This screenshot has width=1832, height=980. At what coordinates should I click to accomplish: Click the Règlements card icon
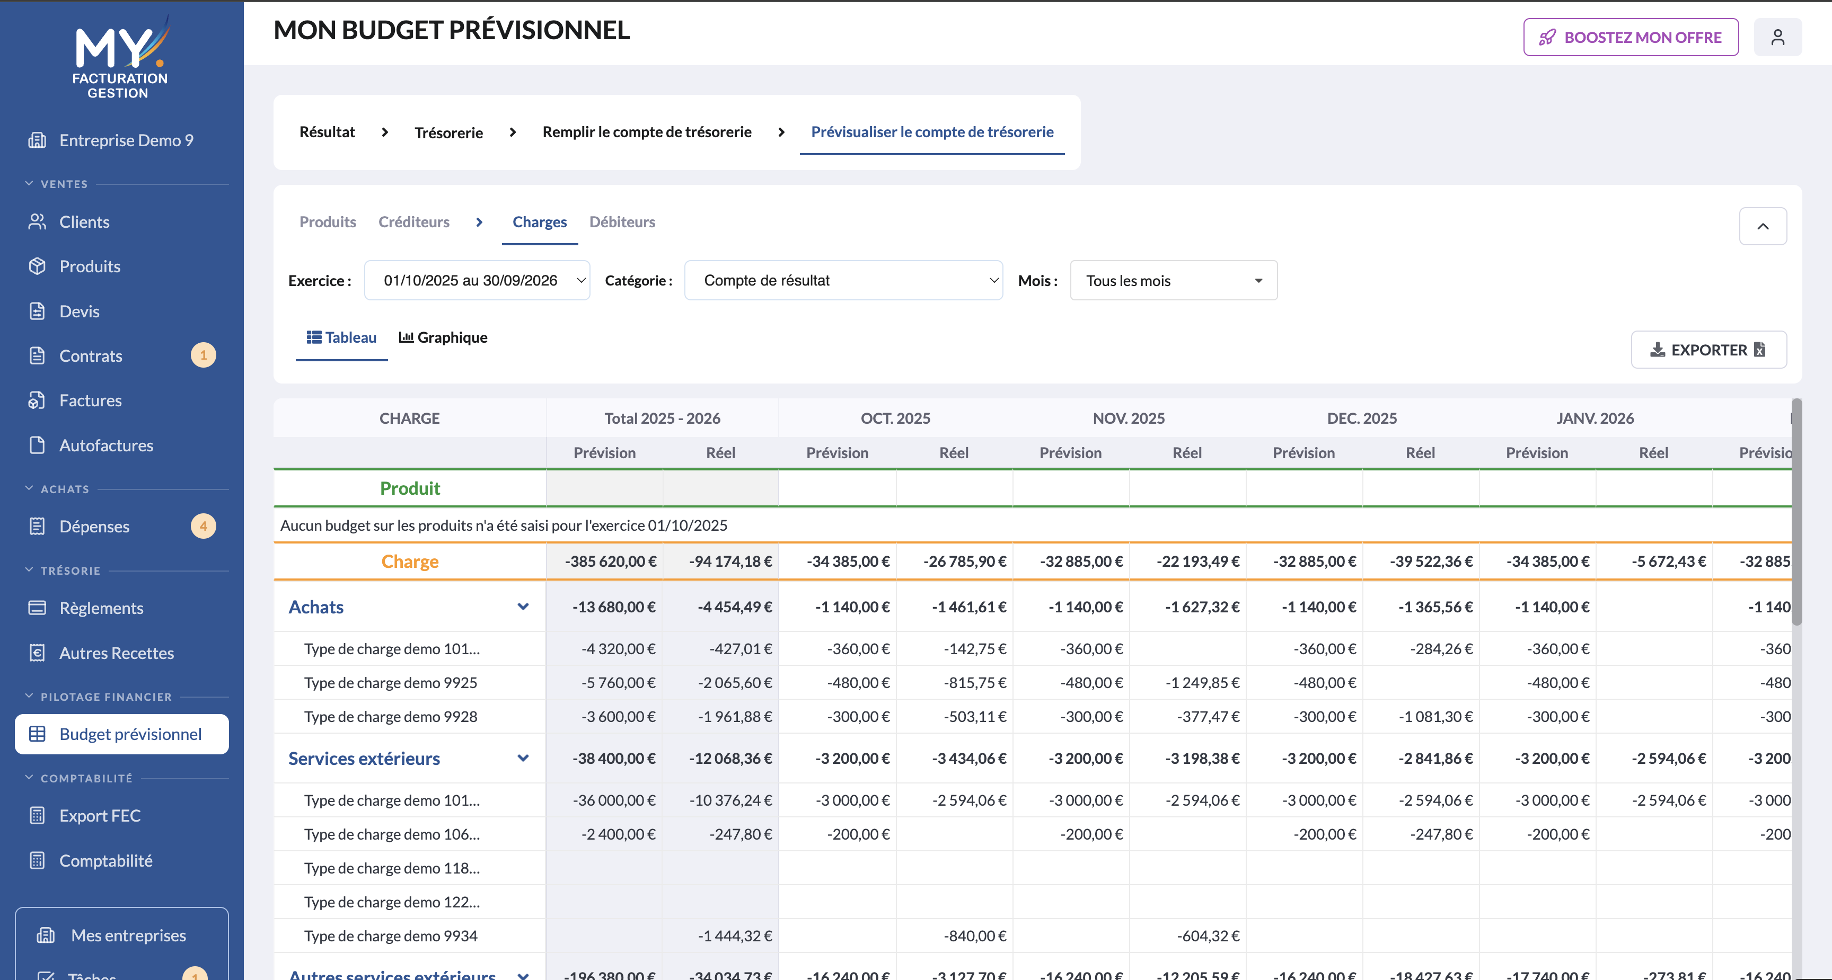pyautogui.click(x=37, y=608)
